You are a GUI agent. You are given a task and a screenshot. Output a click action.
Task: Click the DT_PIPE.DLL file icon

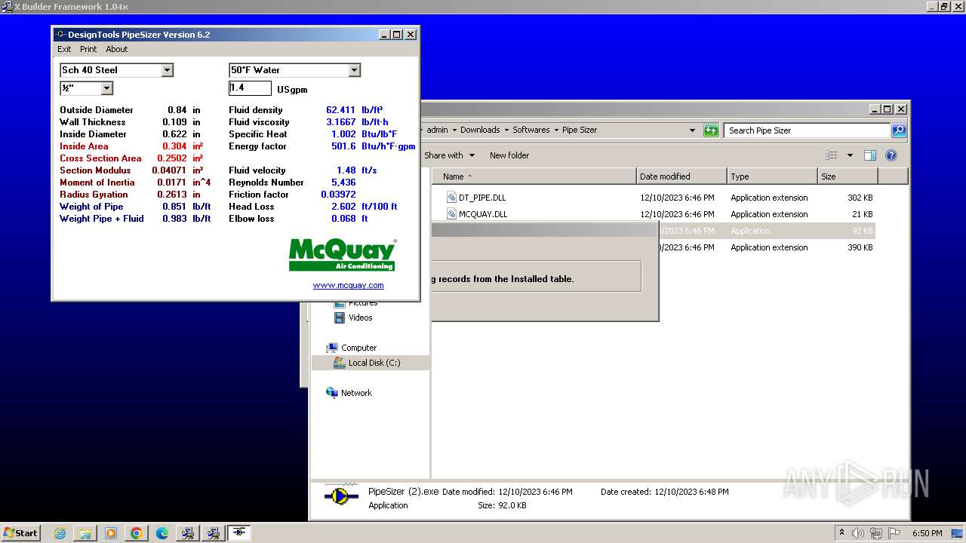(x=451, y=198)
